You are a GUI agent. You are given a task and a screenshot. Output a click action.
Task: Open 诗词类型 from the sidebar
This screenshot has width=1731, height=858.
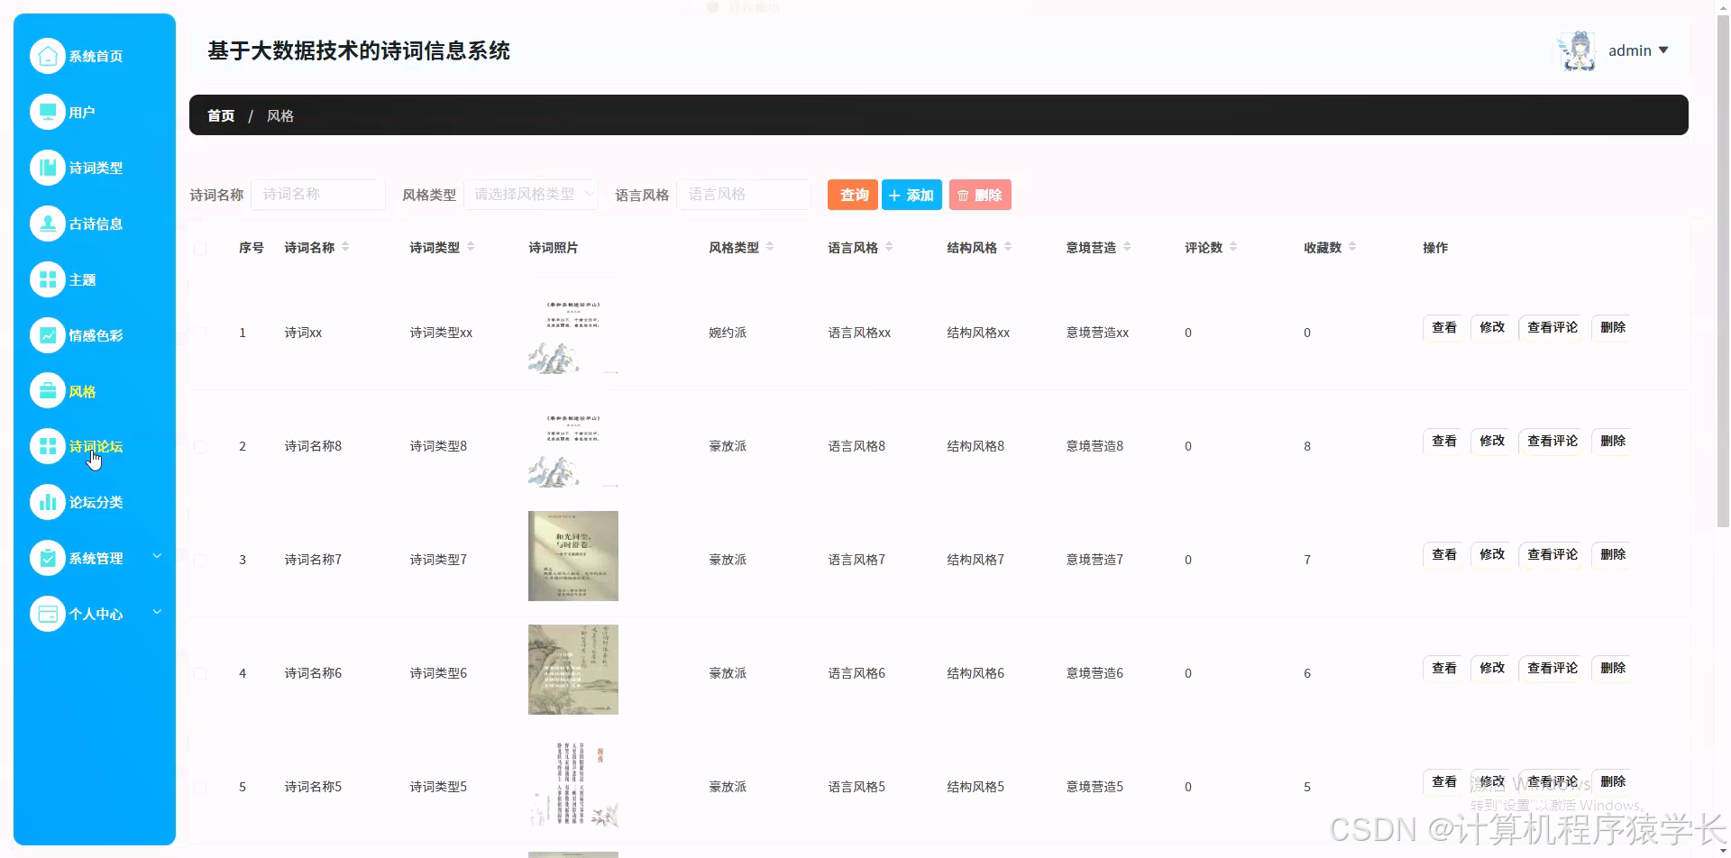(x=94, y=168)
